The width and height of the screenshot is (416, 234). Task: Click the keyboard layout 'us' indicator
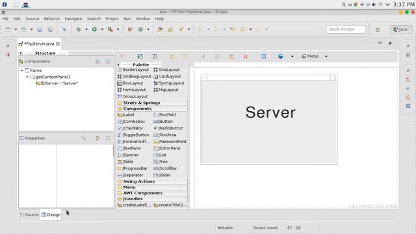(350, 5)
